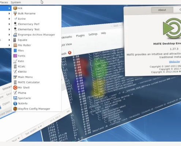The width and height of the screenshot is (181, 146).
Task: Expand the eighth category submenu arrow
Action: [9, 45]
